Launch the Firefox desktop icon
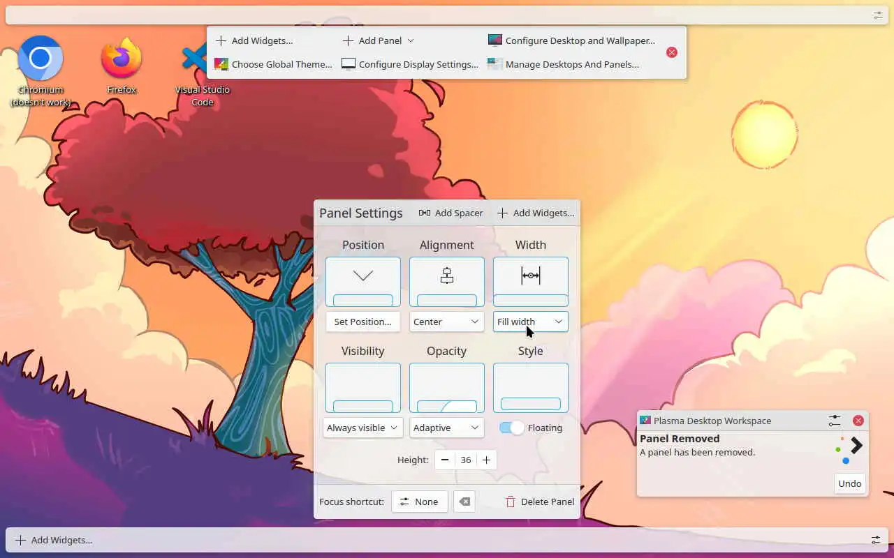Screen dimensions: 894x558 click(122, 66)
